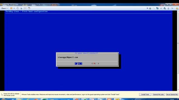Image resolution: width=179 pixels, height=100 pixels.
Task: Open the Player menu
Action: [4, 8]
